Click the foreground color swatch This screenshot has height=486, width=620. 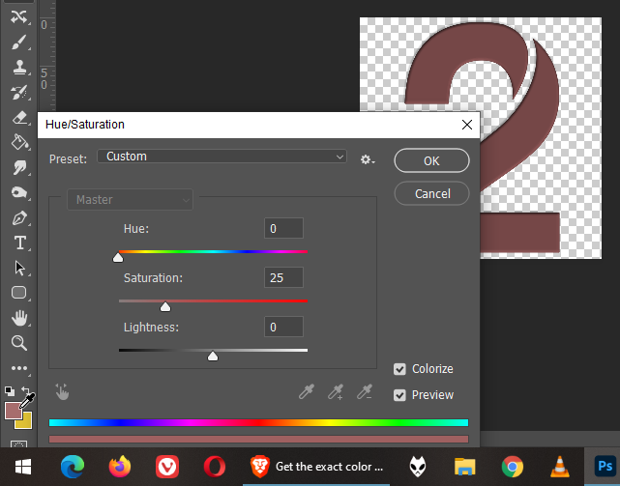13,411
